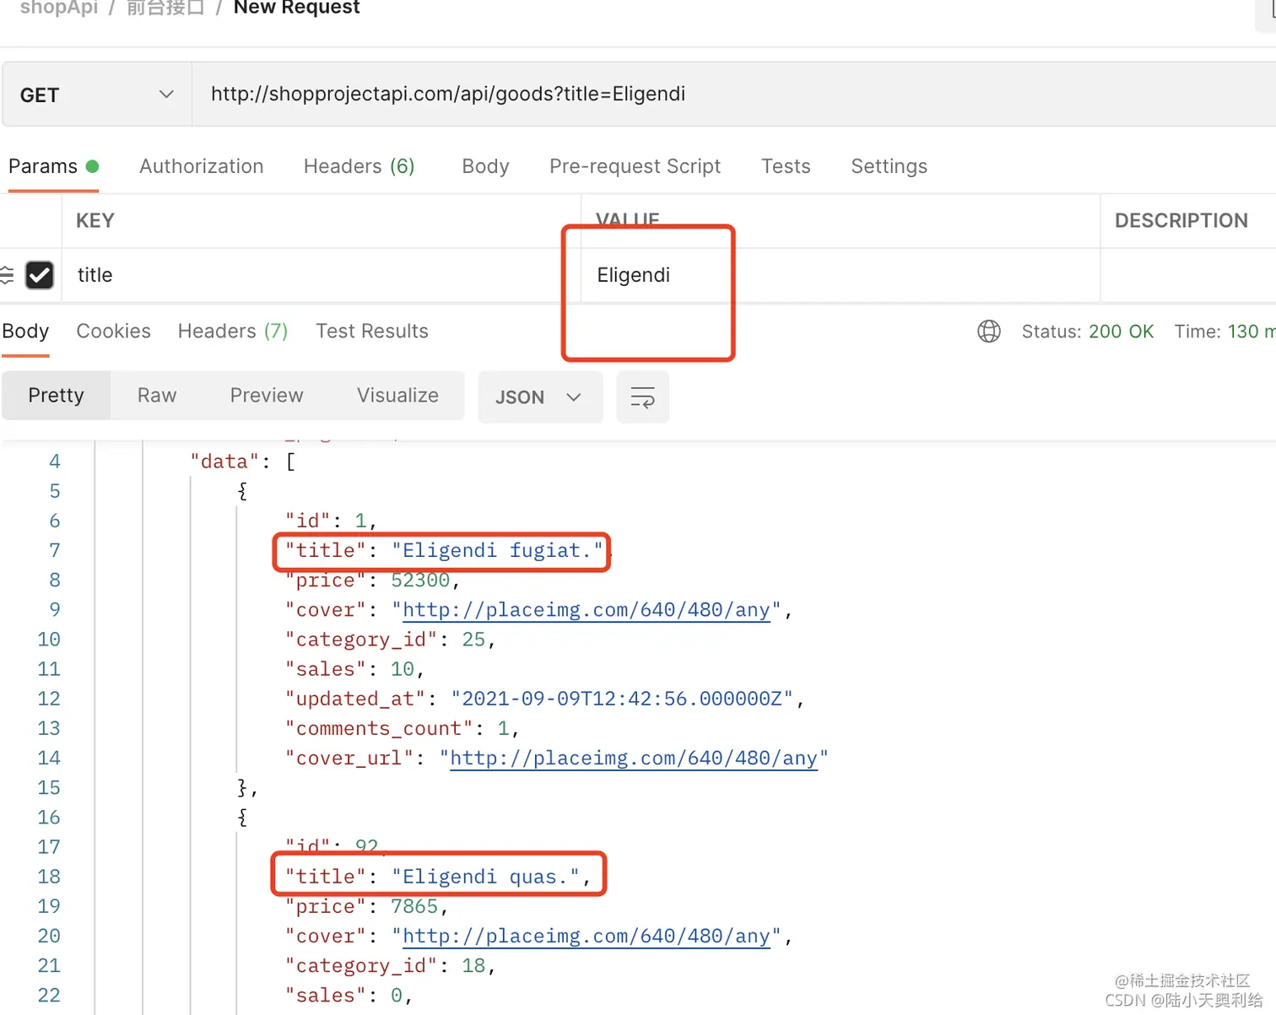Open the Authorization tab
Image resolution: width=1276 pixels, height=1015 pixels.
coord(201,166)
